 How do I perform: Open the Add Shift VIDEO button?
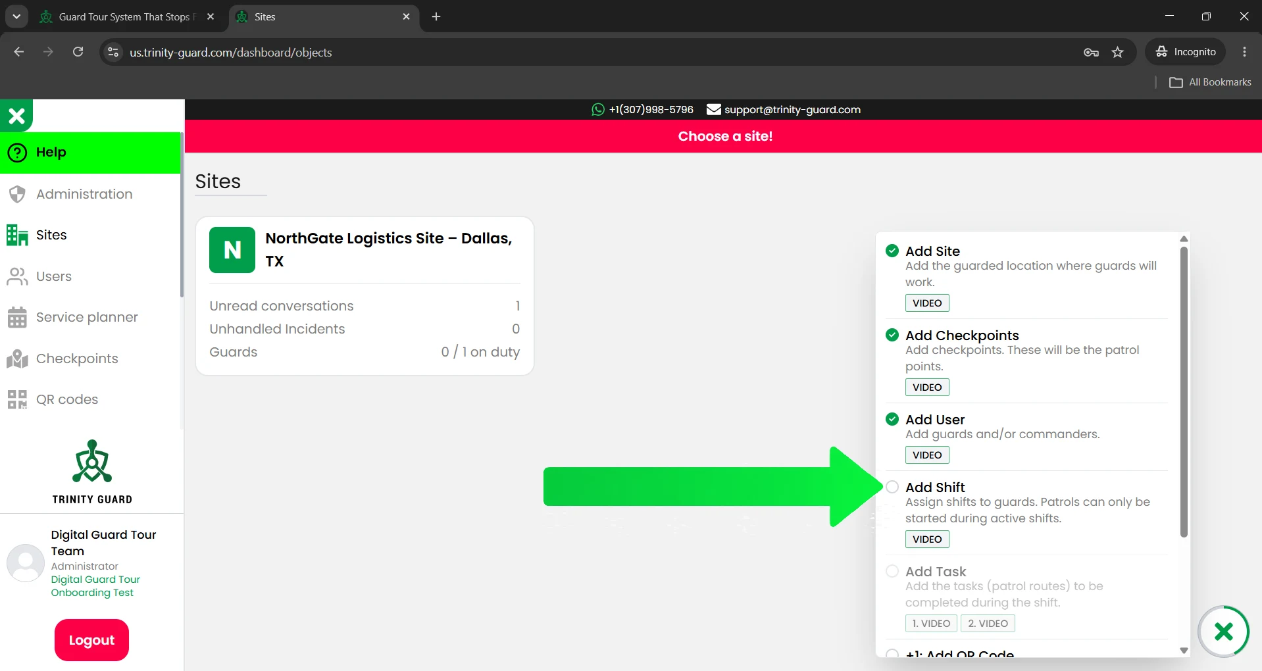click(x=927, y=539)
